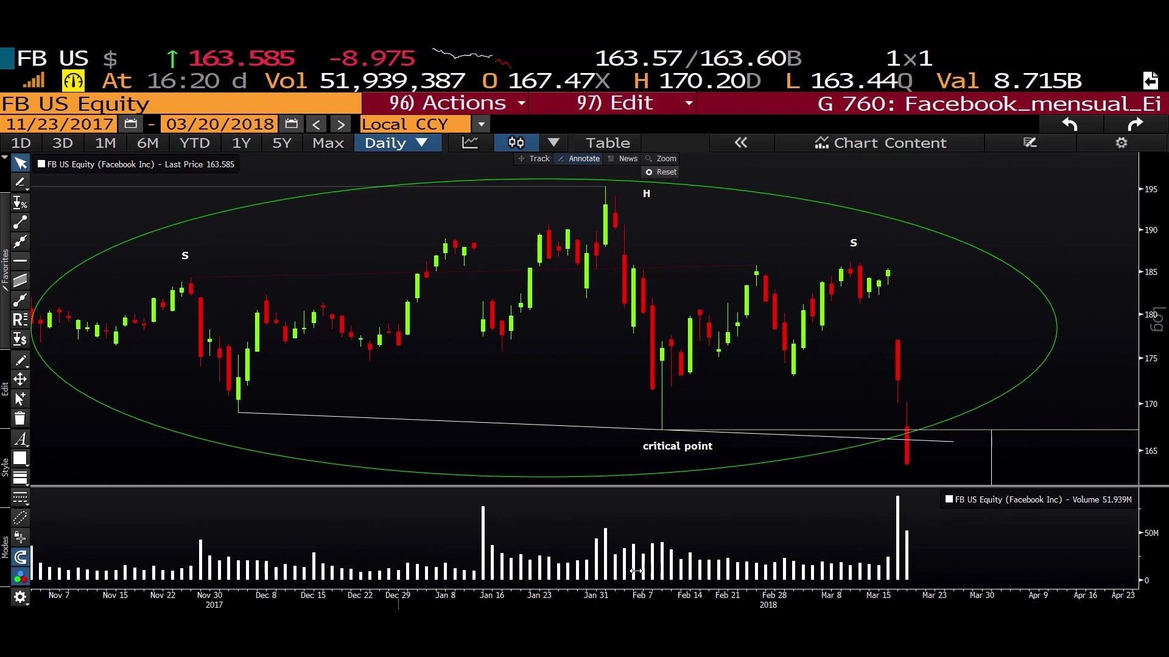Click the white fill color swatch

pyautogui.click(x=20, y=458)
